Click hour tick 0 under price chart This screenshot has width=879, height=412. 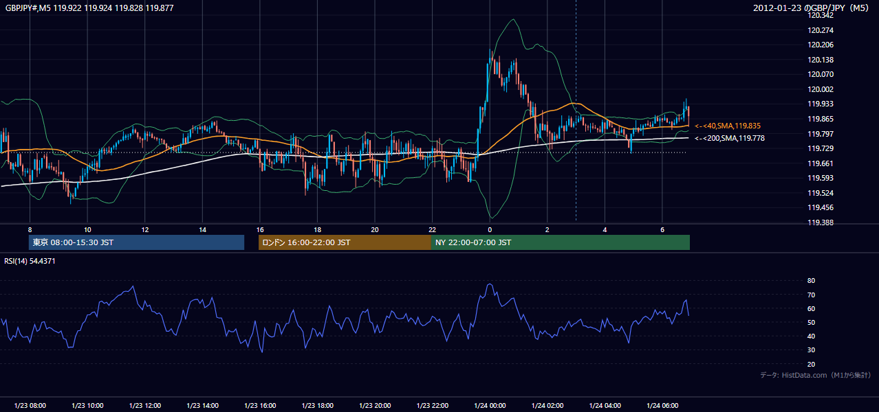coord(490,229)
